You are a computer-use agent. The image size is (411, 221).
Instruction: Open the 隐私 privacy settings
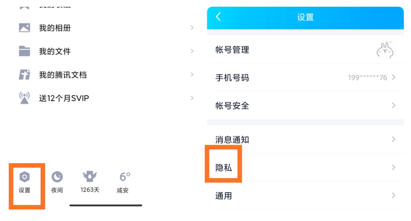pos(224,168)
